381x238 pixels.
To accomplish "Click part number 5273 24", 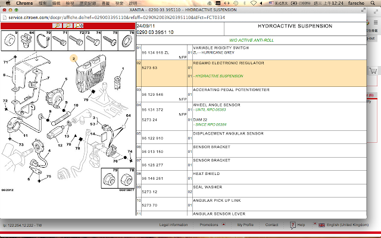I will coord(149,120).
